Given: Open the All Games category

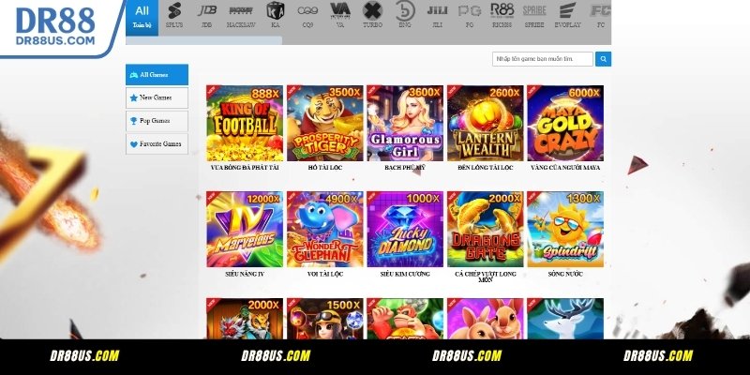Looking at the screenshot, I should point(157,75).
